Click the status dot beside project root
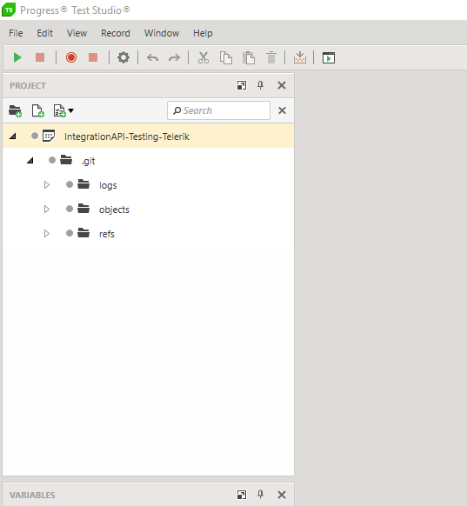This screenshot has height=506, width=467. tap(35, 136)
